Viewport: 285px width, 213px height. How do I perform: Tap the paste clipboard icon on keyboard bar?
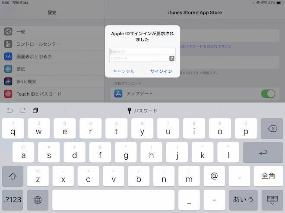tap(35, 110)
